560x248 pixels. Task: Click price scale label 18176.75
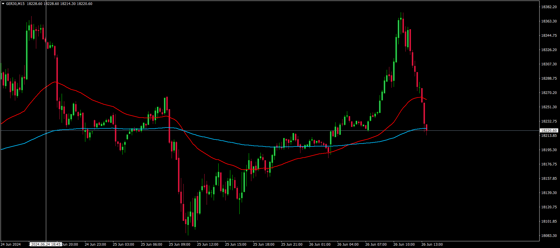pyautogui.click(x=549, y=164)
